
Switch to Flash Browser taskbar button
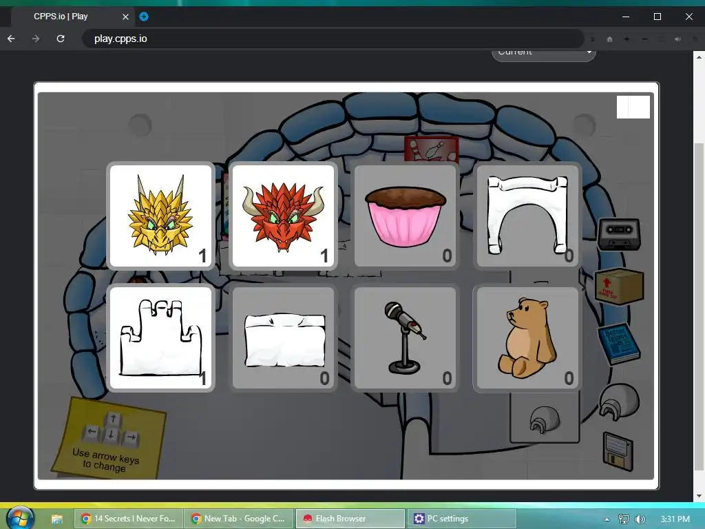(x=350, y=519)
